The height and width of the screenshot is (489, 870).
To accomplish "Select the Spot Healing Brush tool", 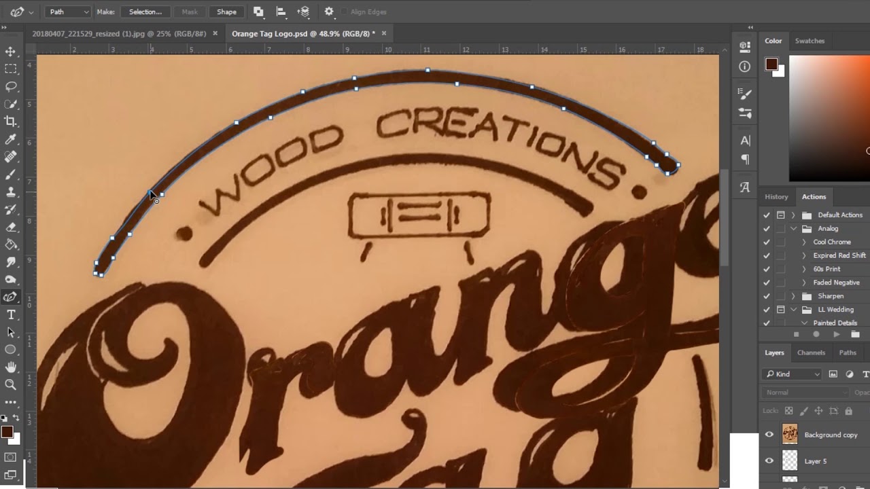I will [x=10, y=157].
